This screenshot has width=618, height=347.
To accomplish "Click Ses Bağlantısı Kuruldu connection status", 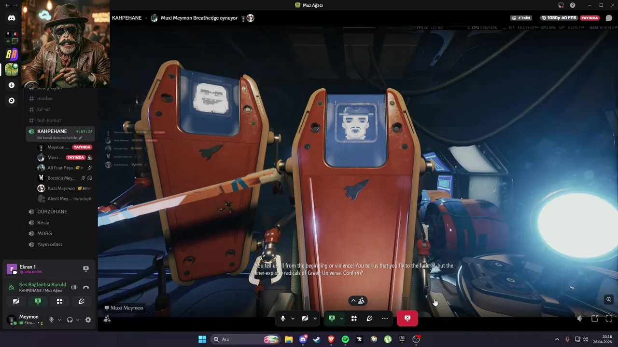I will (x=42, y=284).
